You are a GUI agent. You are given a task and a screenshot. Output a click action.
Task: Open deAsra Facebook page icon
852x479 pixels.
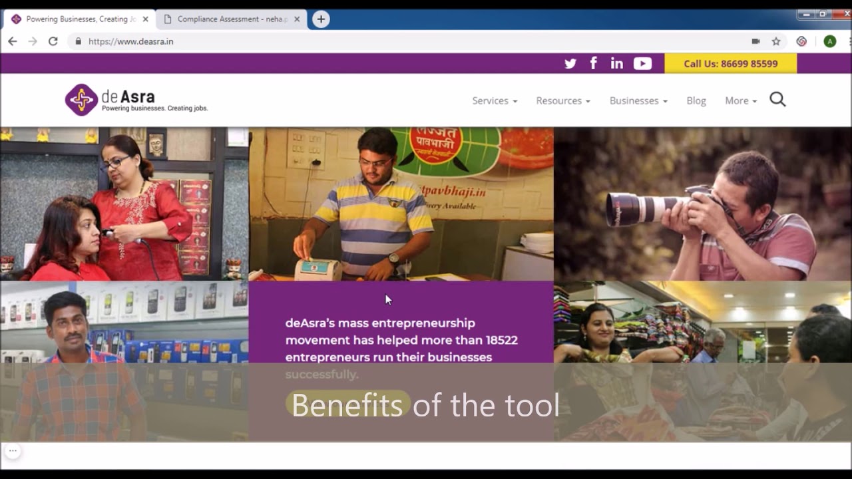pos(593,63)
